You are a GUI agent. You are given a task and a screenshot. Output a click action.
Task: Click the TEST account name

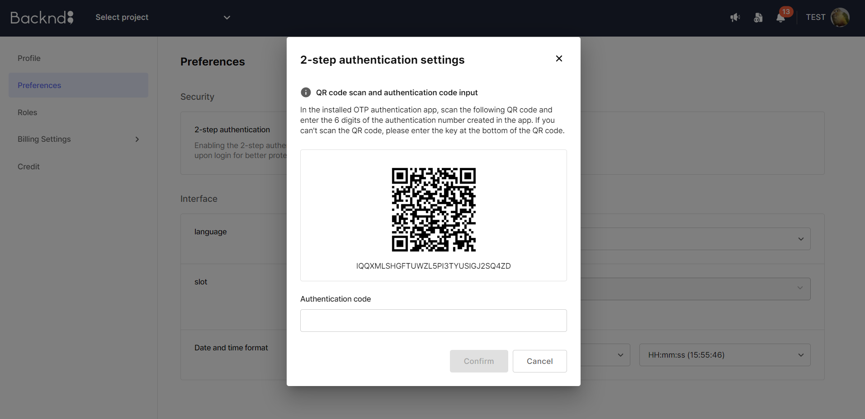click(815, 17)
